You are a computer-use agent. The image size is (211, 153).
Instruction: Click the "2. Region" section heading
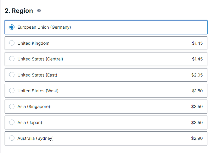click(19, 11)
